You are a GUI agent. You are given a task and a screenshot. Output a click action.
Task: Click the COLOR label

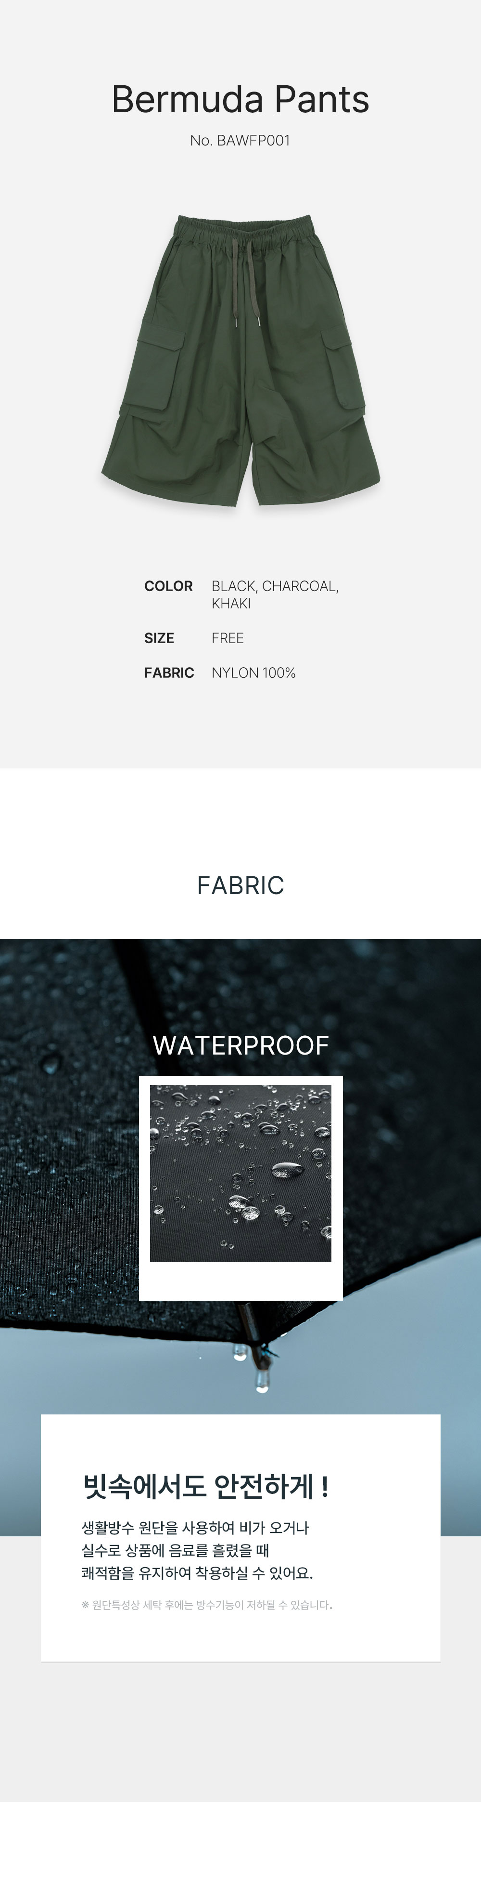(168, 586)
